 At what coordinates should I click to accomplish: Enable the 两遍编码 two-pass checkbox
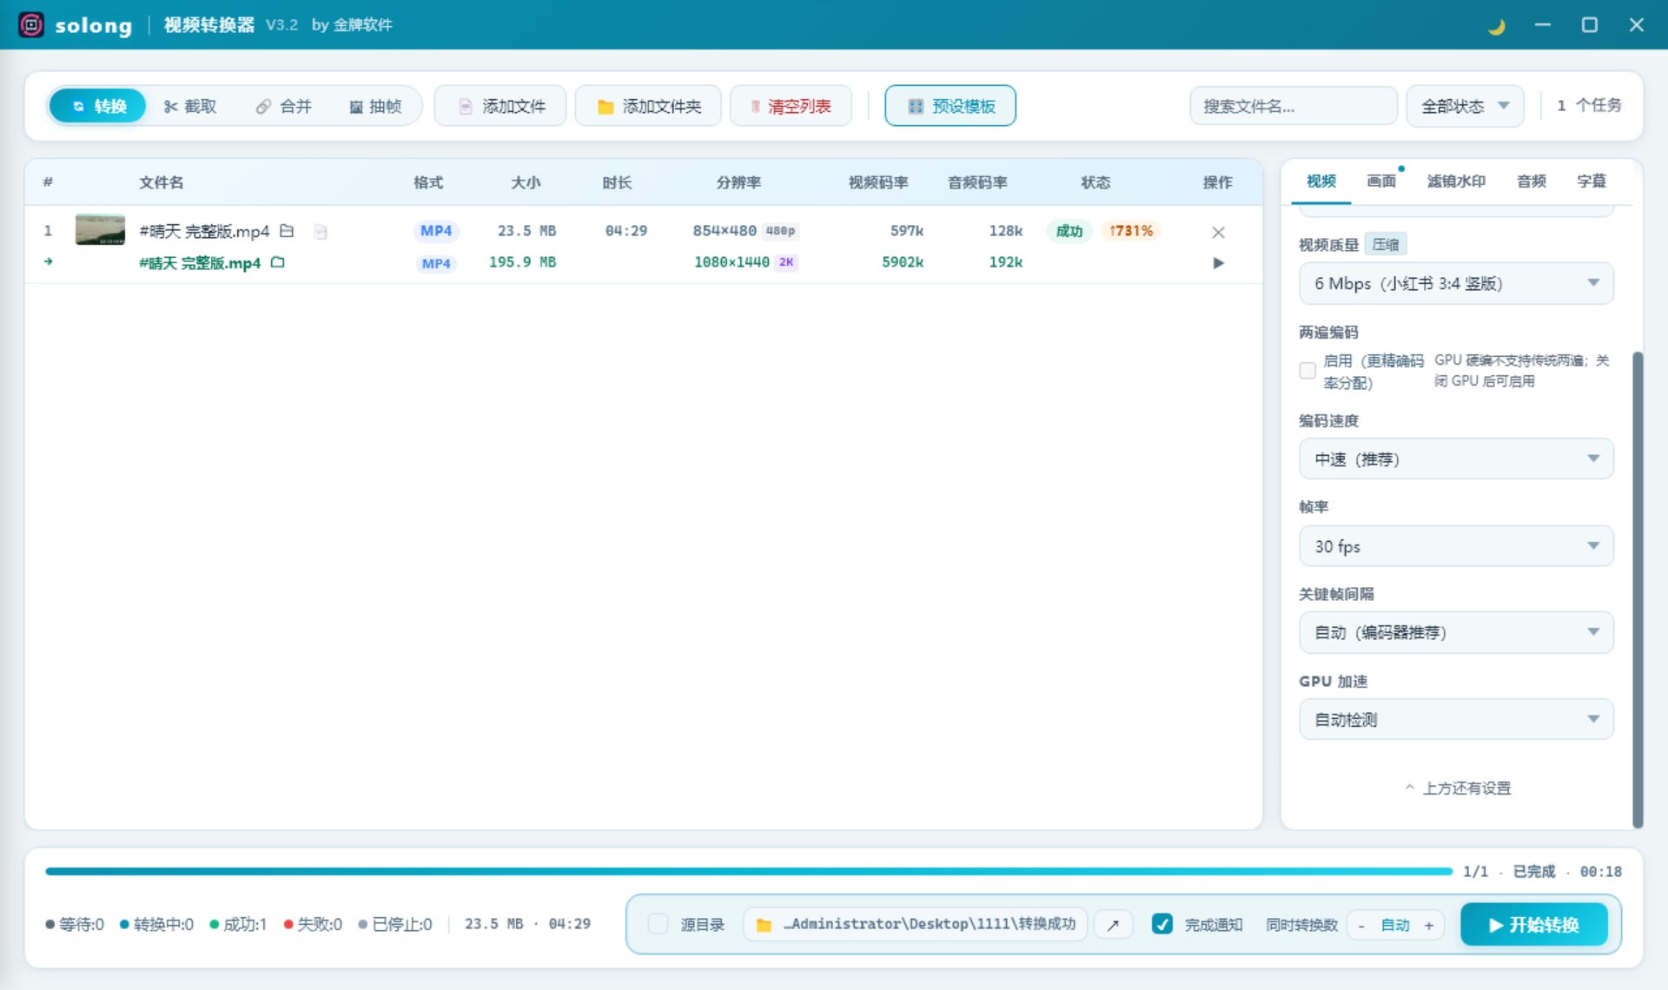1307,371
